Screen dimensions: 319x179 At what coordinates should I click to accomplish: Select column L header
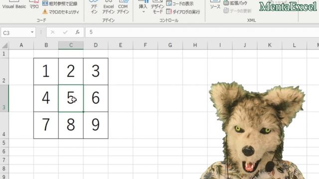coord(295,45)
